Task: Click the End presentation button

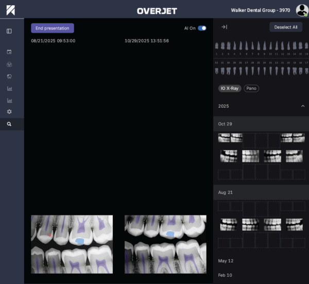Action: 53,28
